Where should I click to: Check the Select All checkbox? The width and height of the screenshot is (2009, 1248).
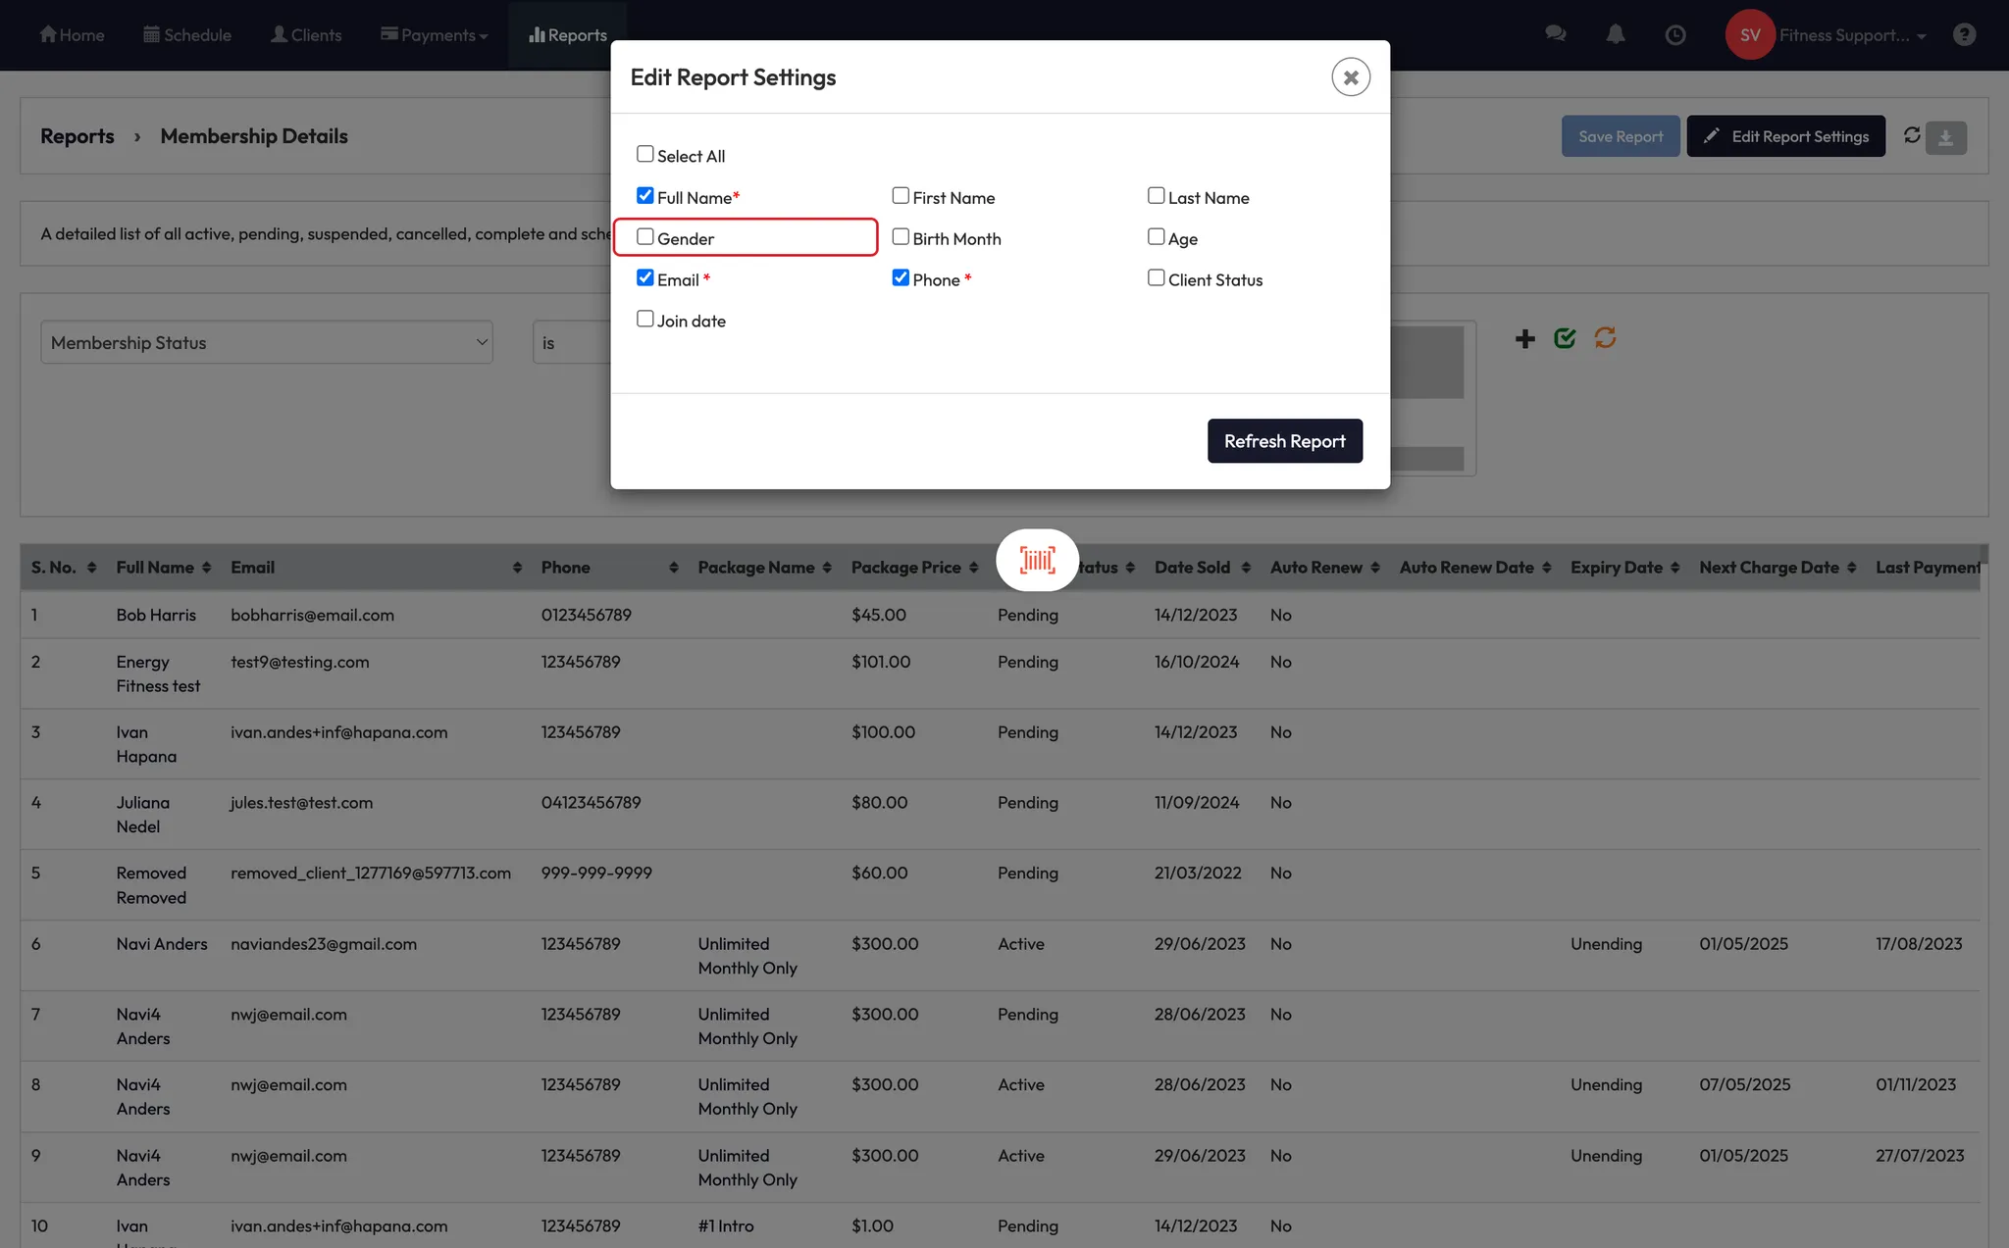[645, 155]
